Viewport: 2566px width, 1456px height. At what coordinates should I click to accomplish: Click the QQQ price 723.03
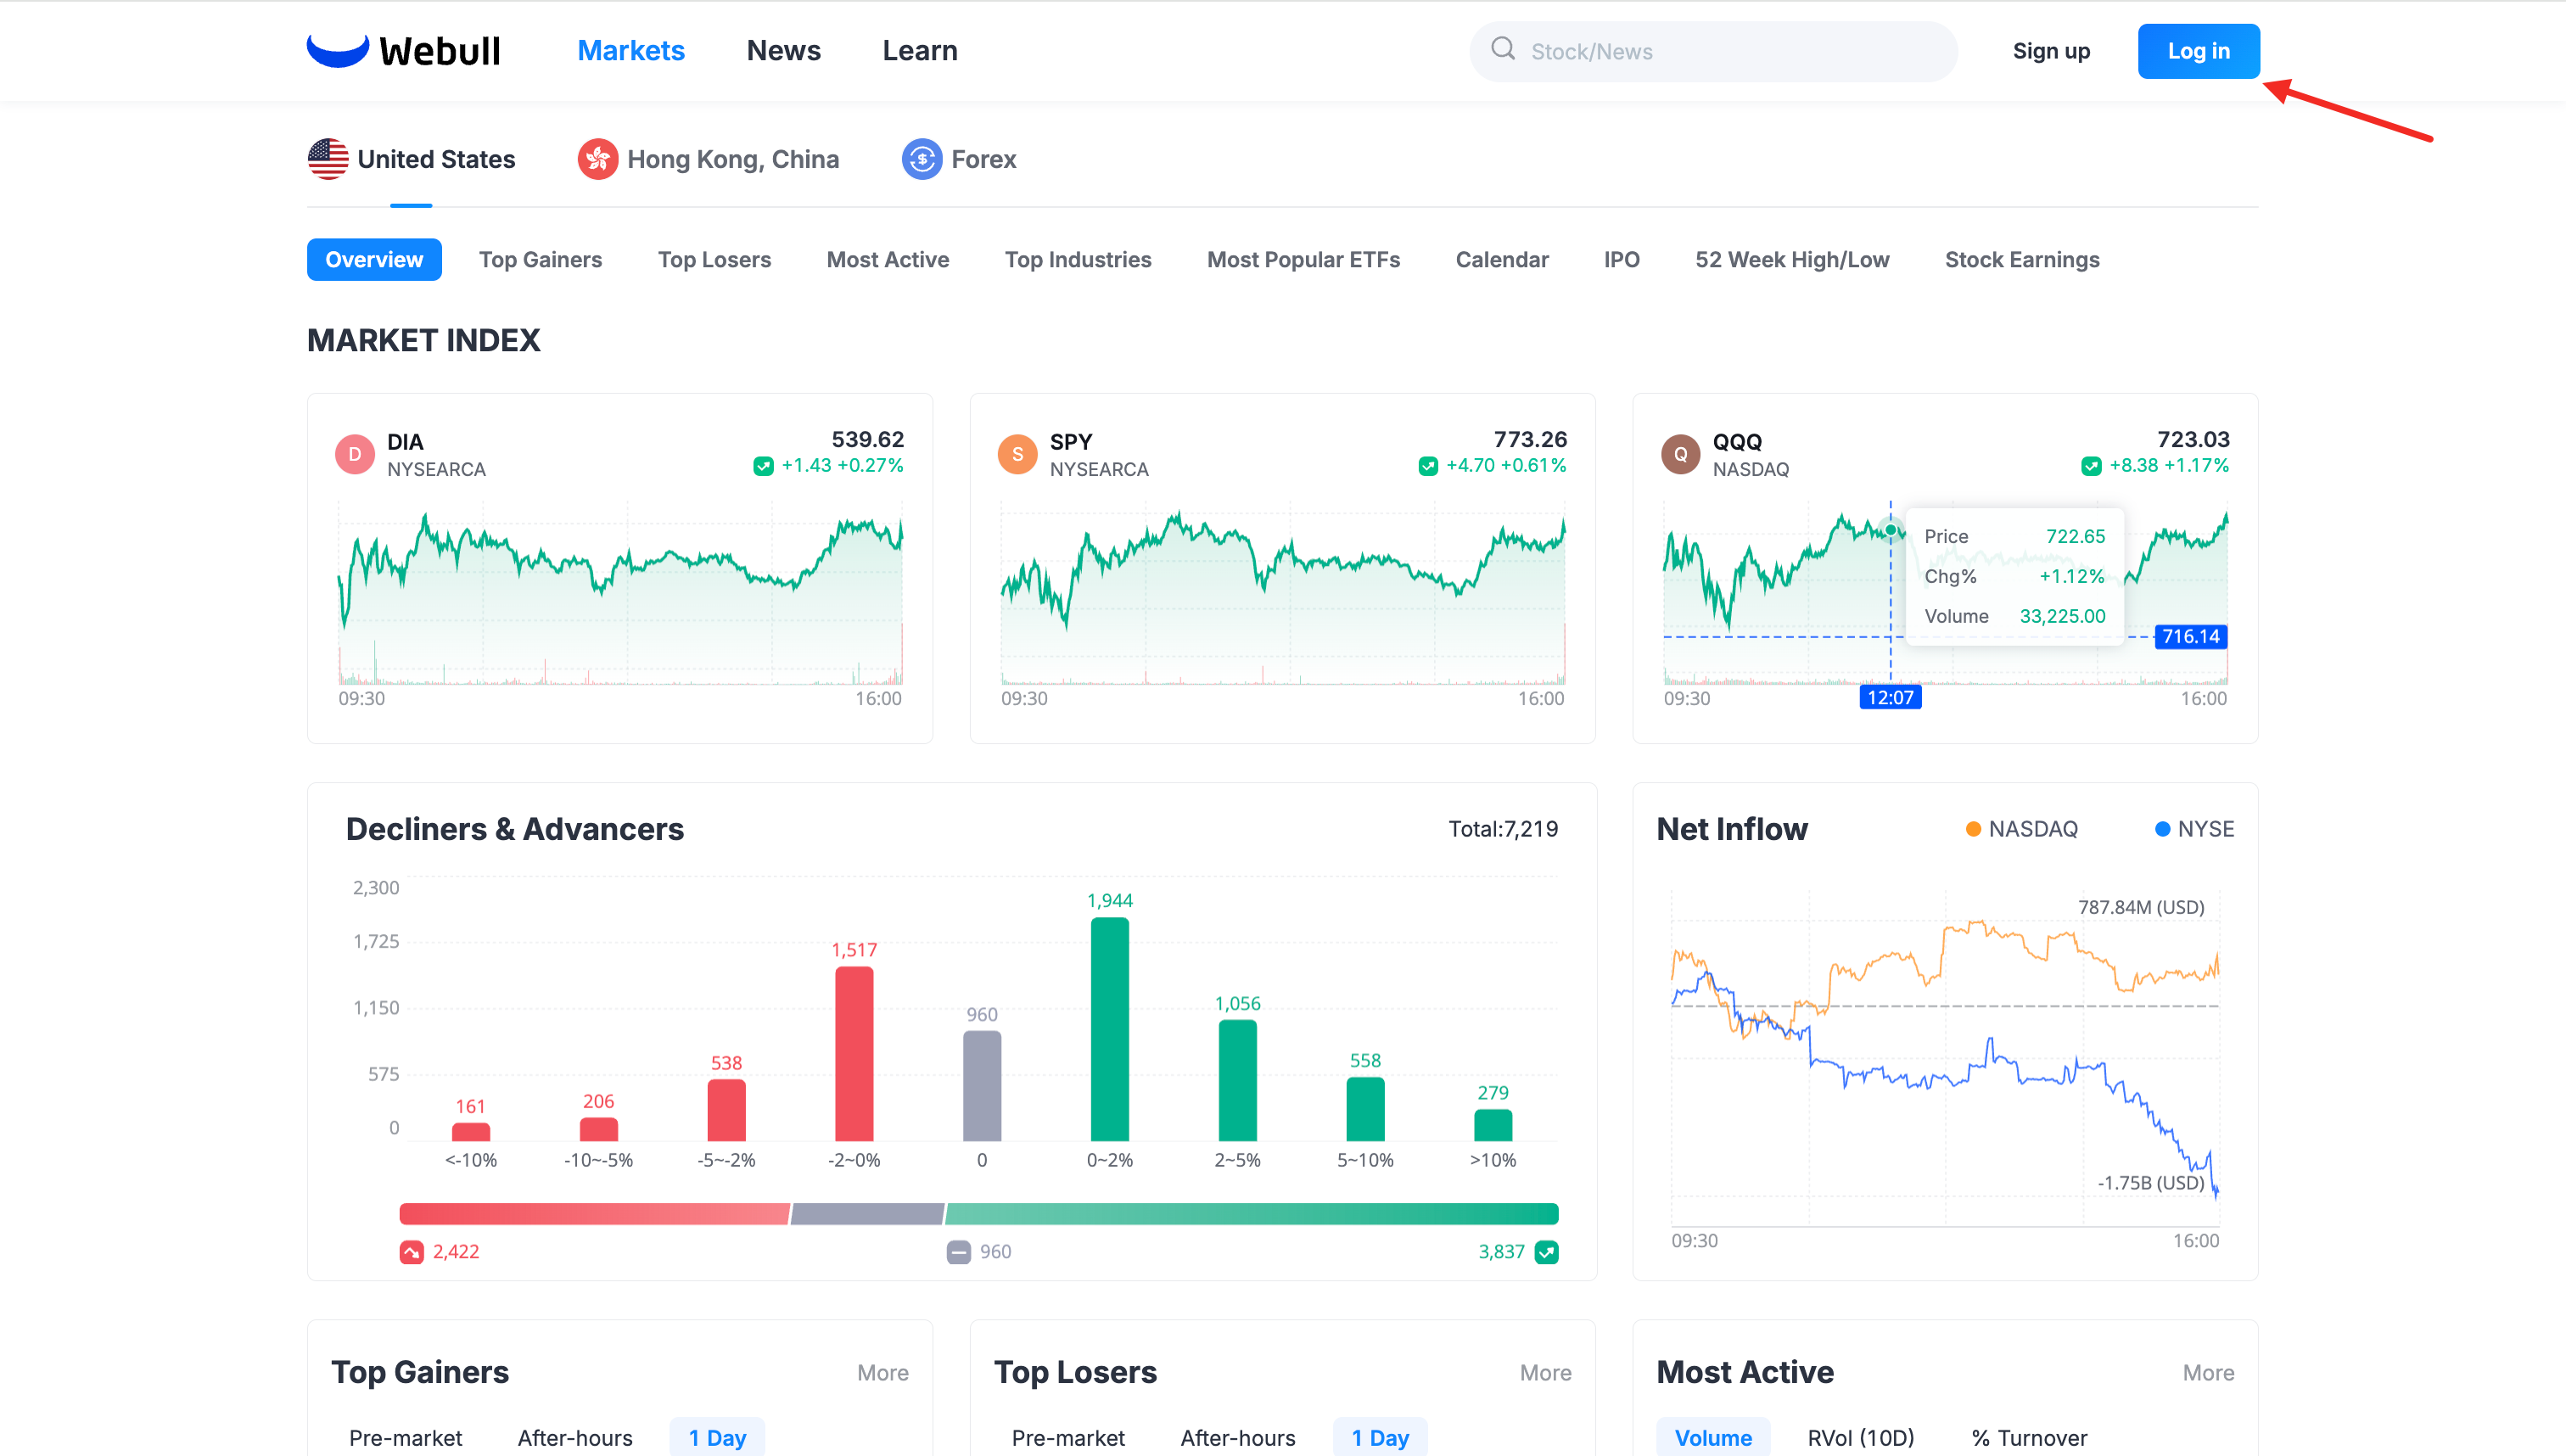(x=2193, y=440)
